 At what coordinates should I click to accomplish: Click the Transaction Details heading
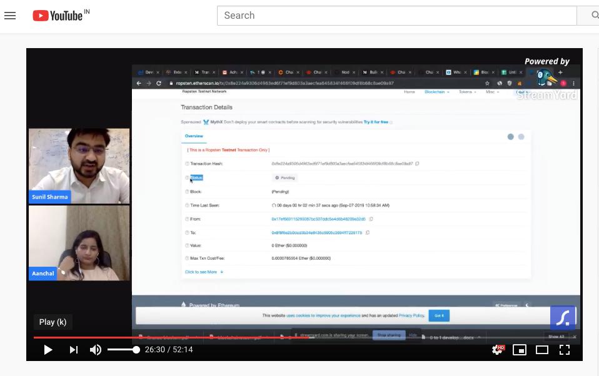[x=206, y=107]
